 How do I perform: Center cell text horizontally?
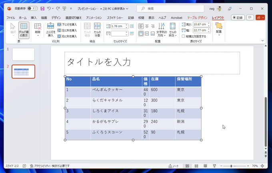click(147, 26)
